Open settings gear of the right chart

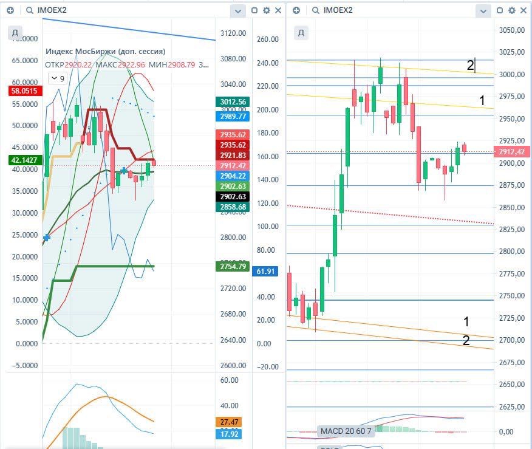[511, 10]
